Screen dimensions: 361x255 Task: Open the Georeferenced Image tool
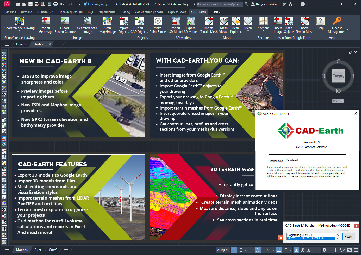click(87, 25)
